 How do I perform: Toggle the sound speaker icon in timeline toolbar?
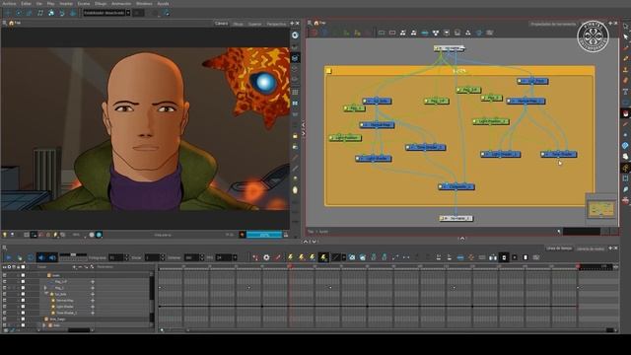coord(41,257)
